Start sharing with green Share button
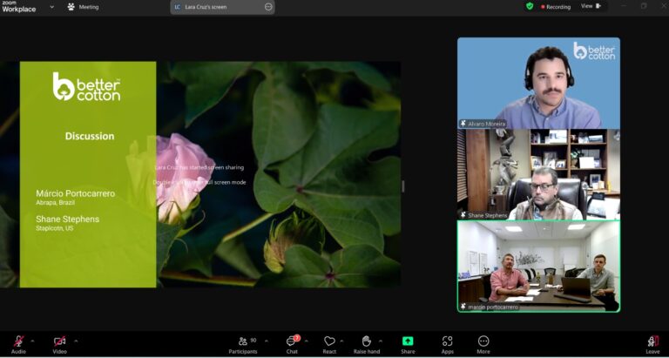The height and width of the screenshot is (358, 669). coord(408,344)
